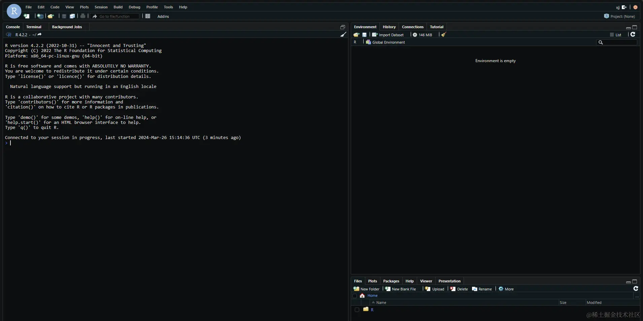Screen dimensions: 643x321
Task: Click the Environment search field
Action: (x=617, y=42)
